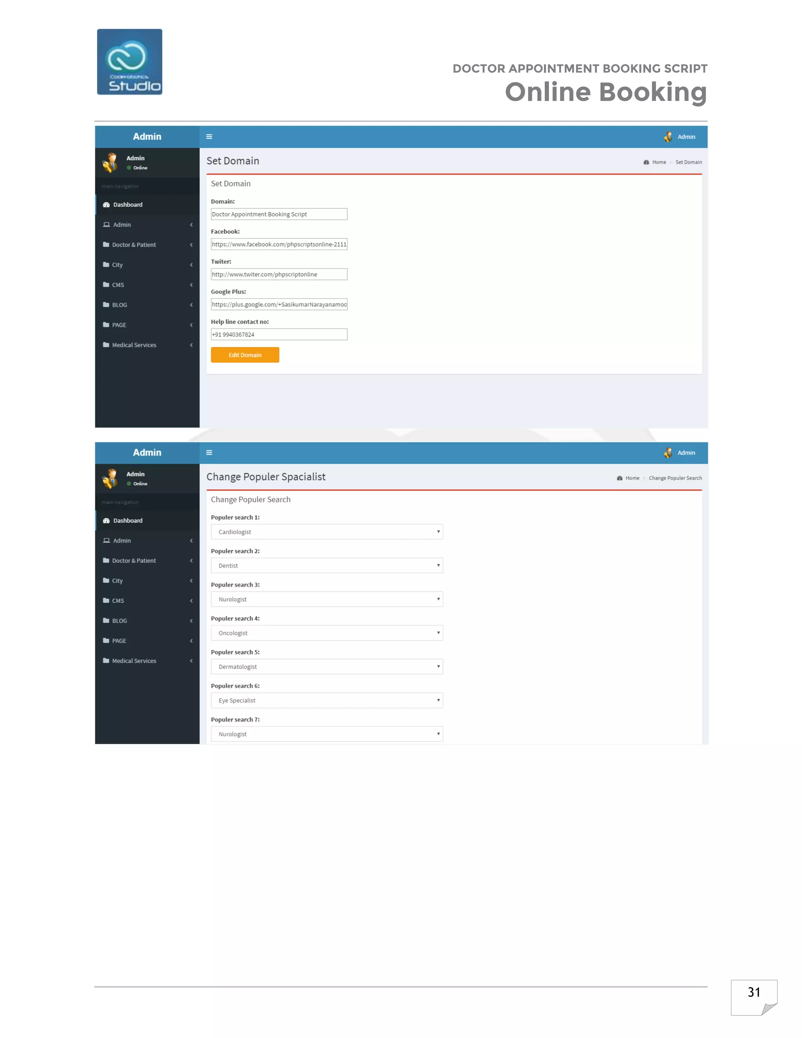Open Populer search 1 Cardiologist dropdown
The height and width of the screenshot is (1038, 802).
(327, 532)
